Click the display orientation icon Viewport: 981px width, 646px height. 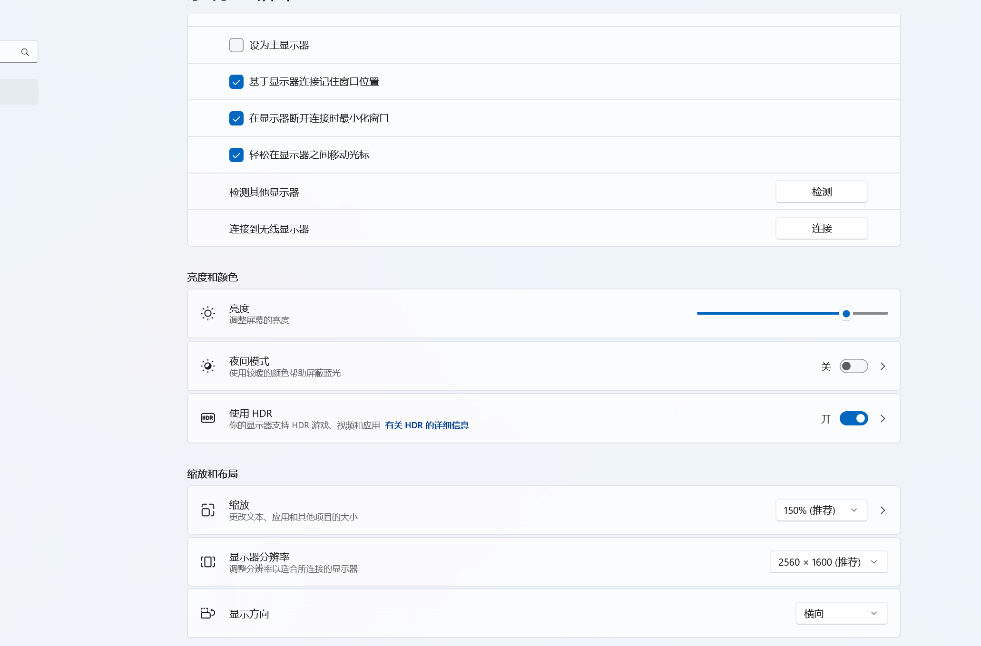(x=208, y=613)
